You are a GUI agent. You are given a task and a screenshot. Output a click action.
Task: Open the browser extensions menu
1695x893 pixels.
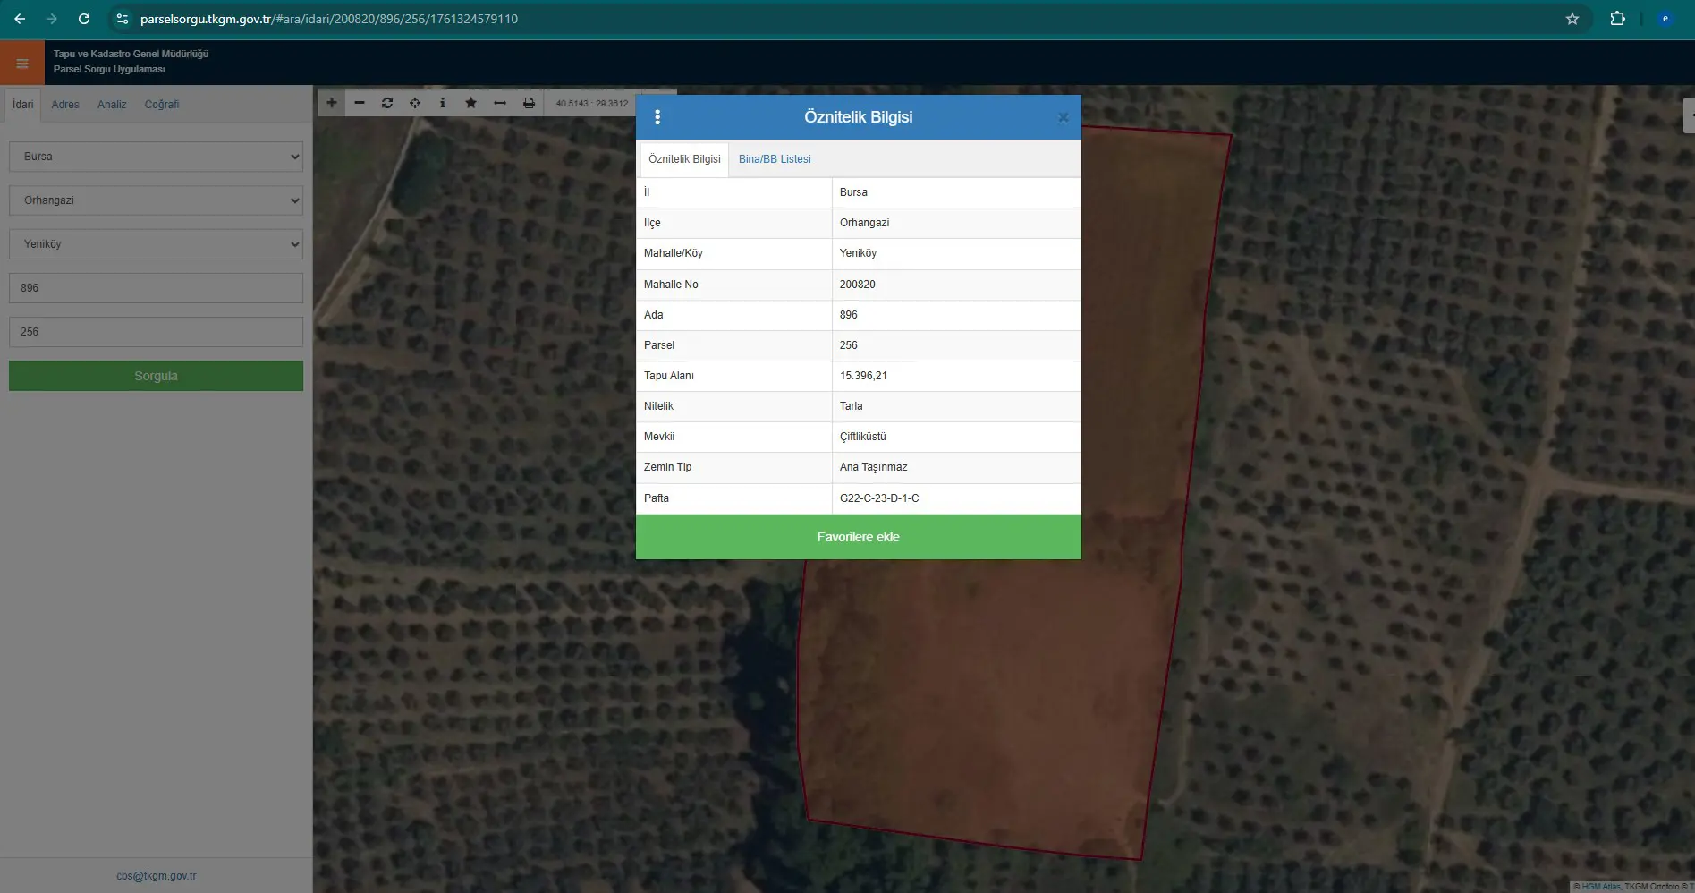click(1617, 19)
